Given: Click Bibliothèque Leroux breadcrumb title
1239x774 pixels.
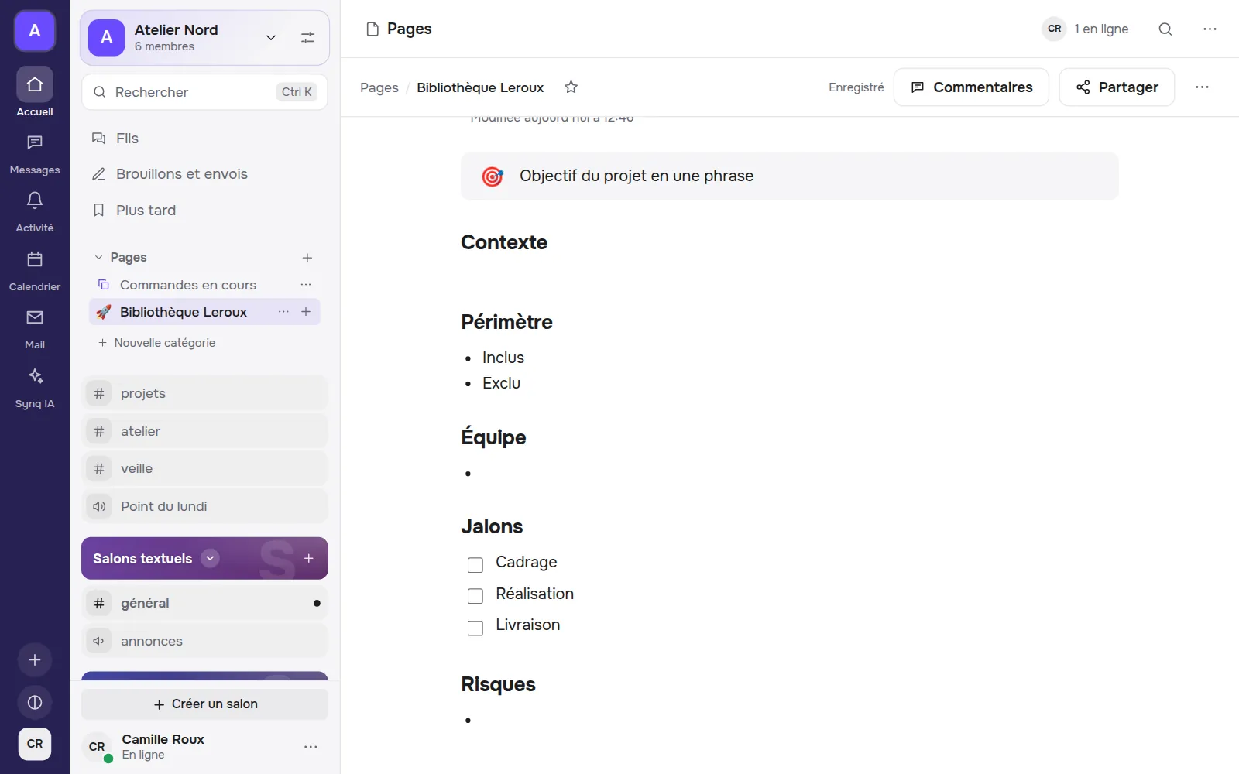Looking at the screenshot, I should [x=480, y=87].
